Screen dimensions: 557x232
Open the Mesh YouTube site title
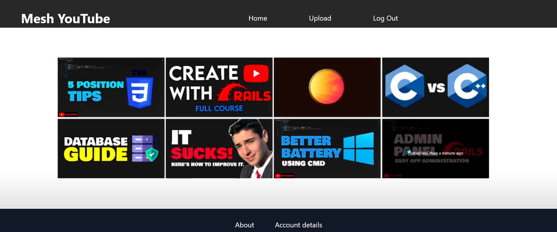click(66, 19)
